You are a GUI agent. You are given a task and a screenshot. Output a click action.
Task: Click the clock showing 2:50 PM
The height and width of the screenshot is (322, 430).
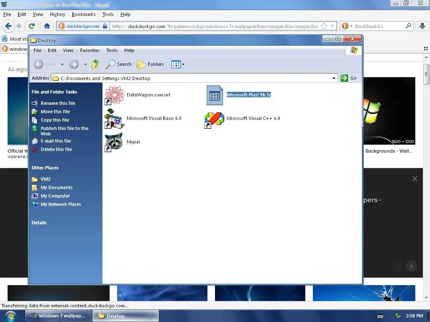pos(414,316)
